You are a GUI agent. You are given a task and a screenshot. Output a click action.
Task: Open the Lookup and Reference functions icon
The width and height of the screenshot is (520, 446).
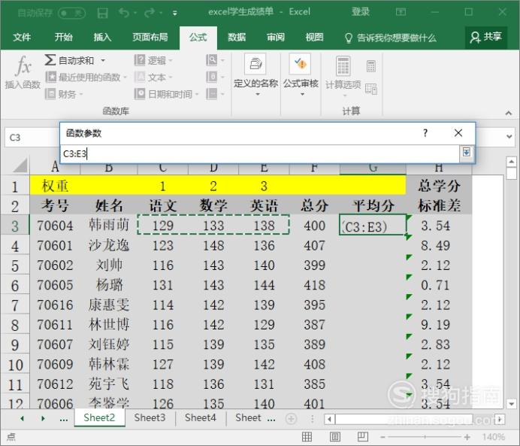pos(212,60)
